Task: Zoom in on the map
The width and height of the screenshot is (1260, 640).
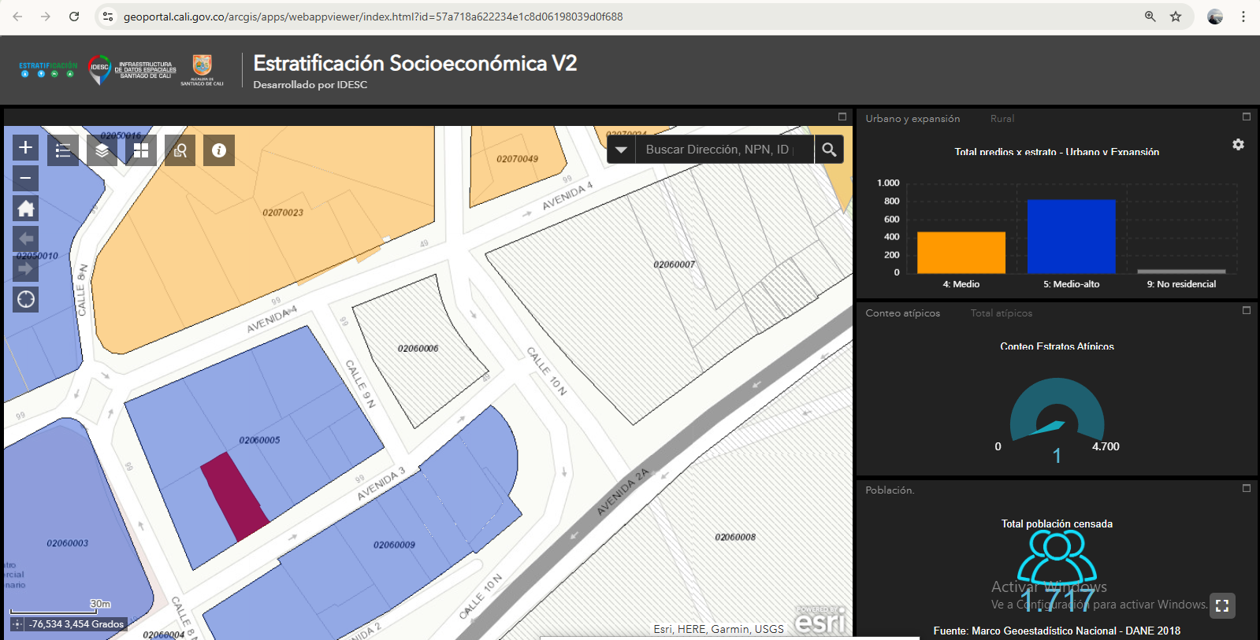Action: tap(25, 147)
